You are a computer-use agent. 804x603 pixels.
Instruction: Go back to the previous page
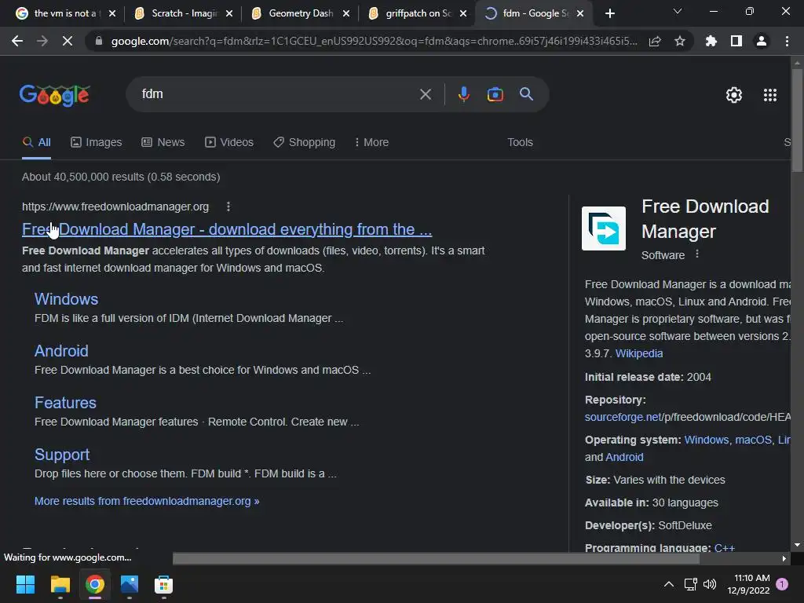[x=17, y=41]
